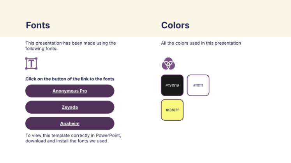Select "download and install the fonts we used"
The image size is (291, 163).
click(66, 141)
